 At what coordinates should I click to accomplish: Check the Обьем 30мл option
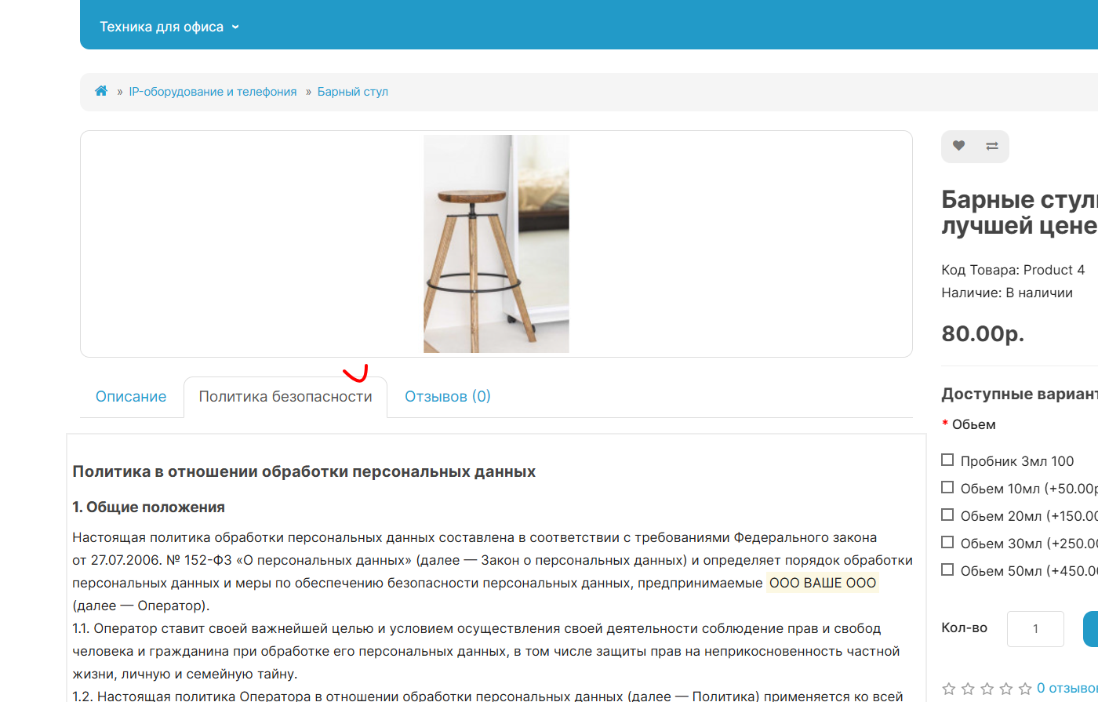[x=947, y=542]
